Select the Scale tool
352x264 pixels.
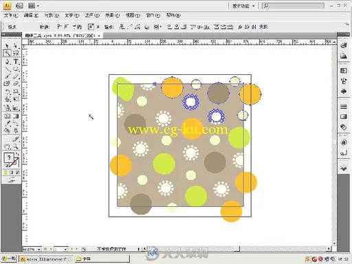(16, 91)
